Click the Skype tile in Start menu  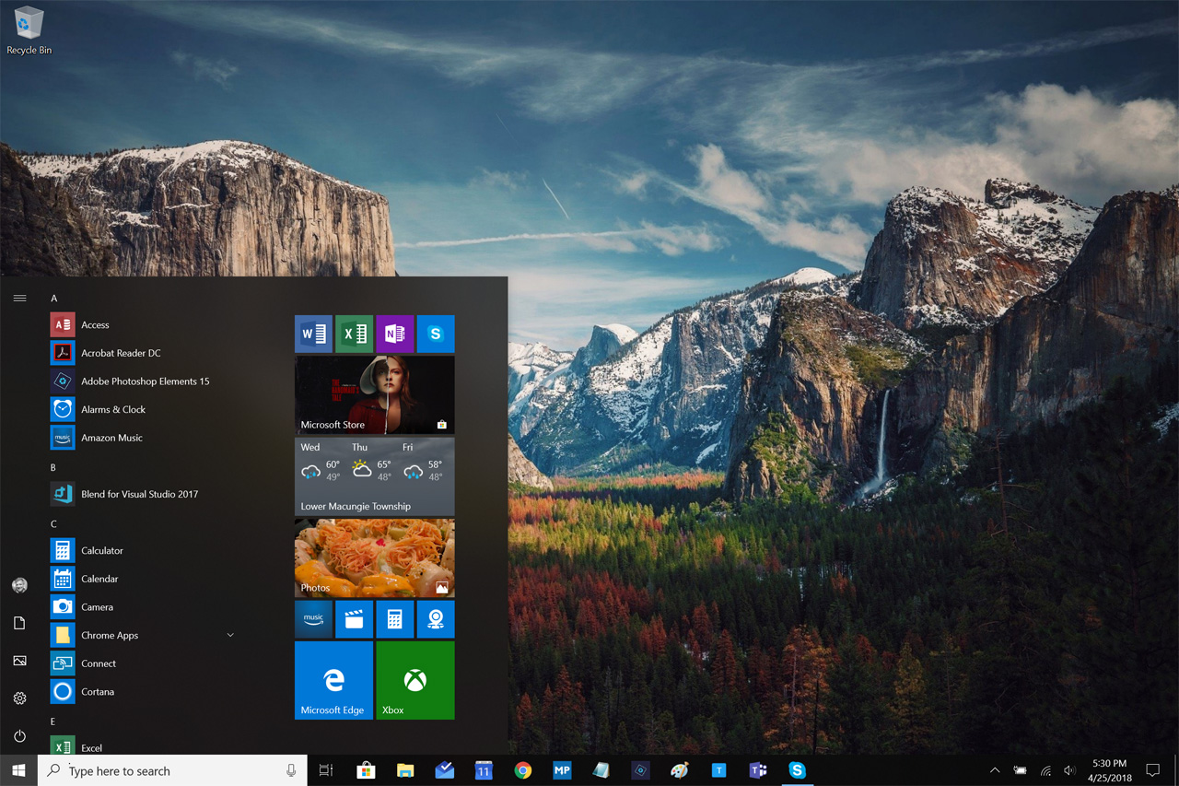[x=435, y=334]
